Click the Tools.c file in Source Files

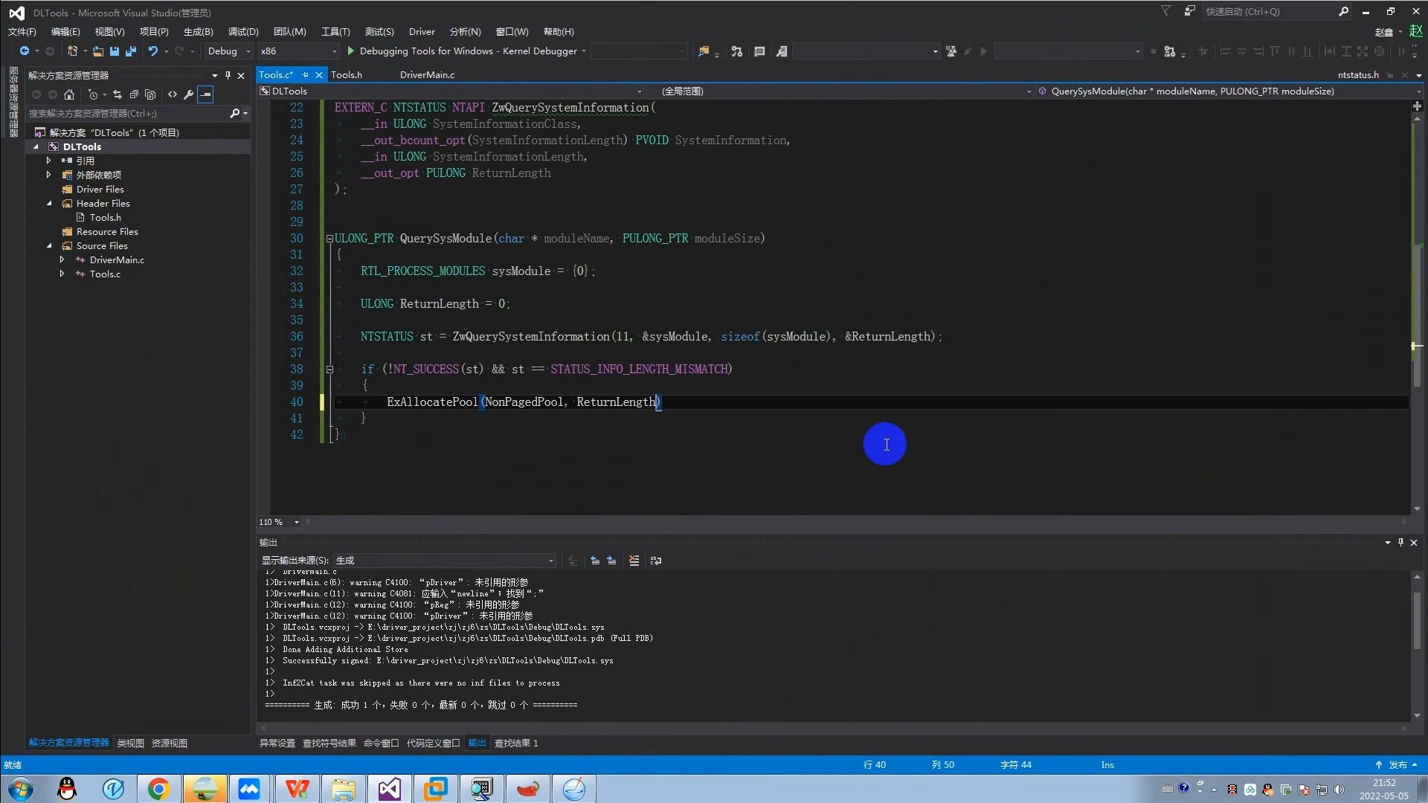(x=105, y=274)
